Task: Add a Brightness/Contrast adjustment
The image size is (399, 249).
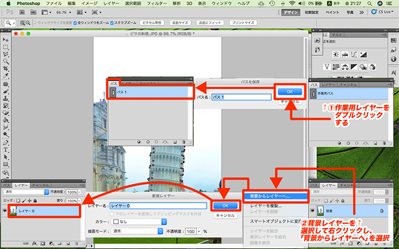Action: point(336,54)
